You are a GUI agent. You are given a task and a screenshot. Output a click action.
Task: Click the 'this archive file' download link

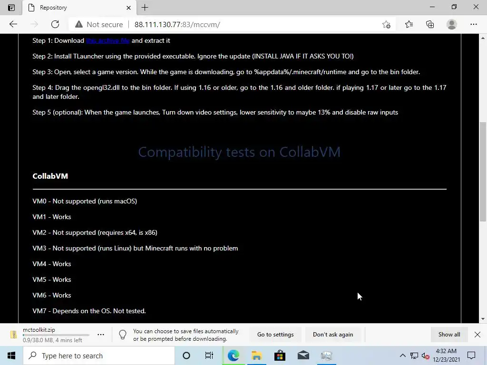[108, 41]
